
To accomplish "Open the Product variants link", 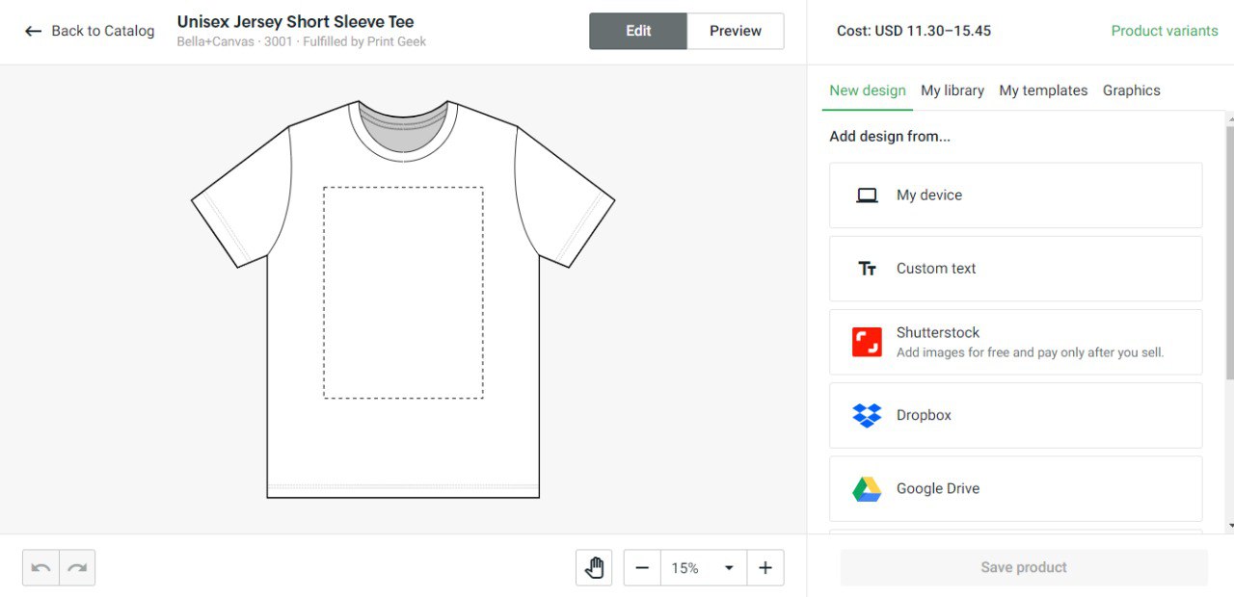I will coord(1165,31).
